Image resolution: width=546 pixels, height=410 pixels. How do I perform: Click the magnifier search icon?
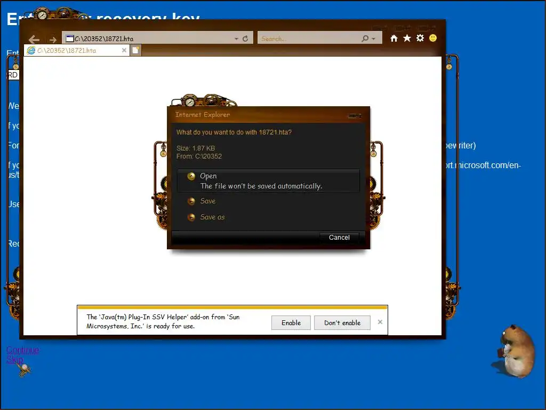click(x=365, y=38)
